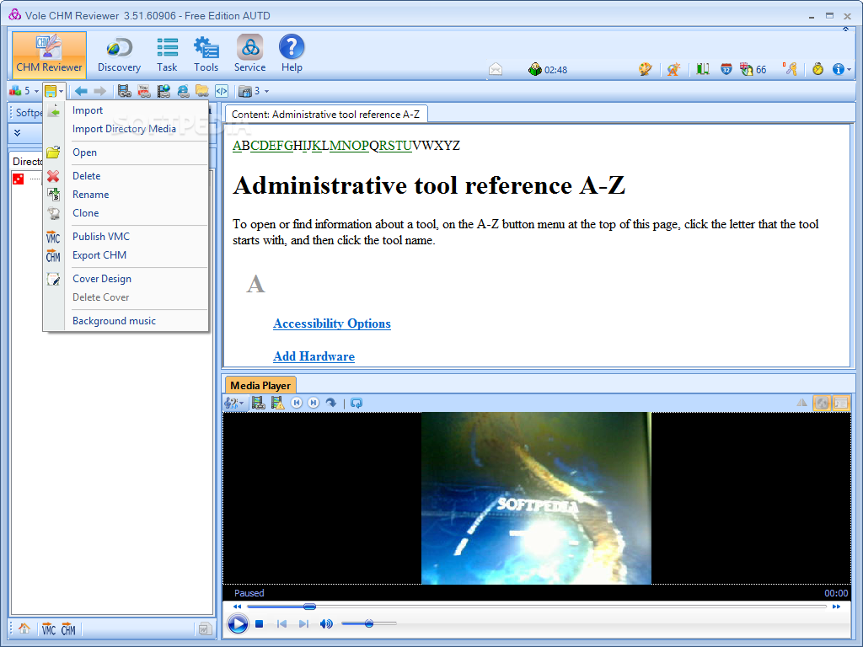Choose Publish VMC menu entry
The width and height of the screenshot is (863, 647).
pyautogui.click(x=101, y=237)
